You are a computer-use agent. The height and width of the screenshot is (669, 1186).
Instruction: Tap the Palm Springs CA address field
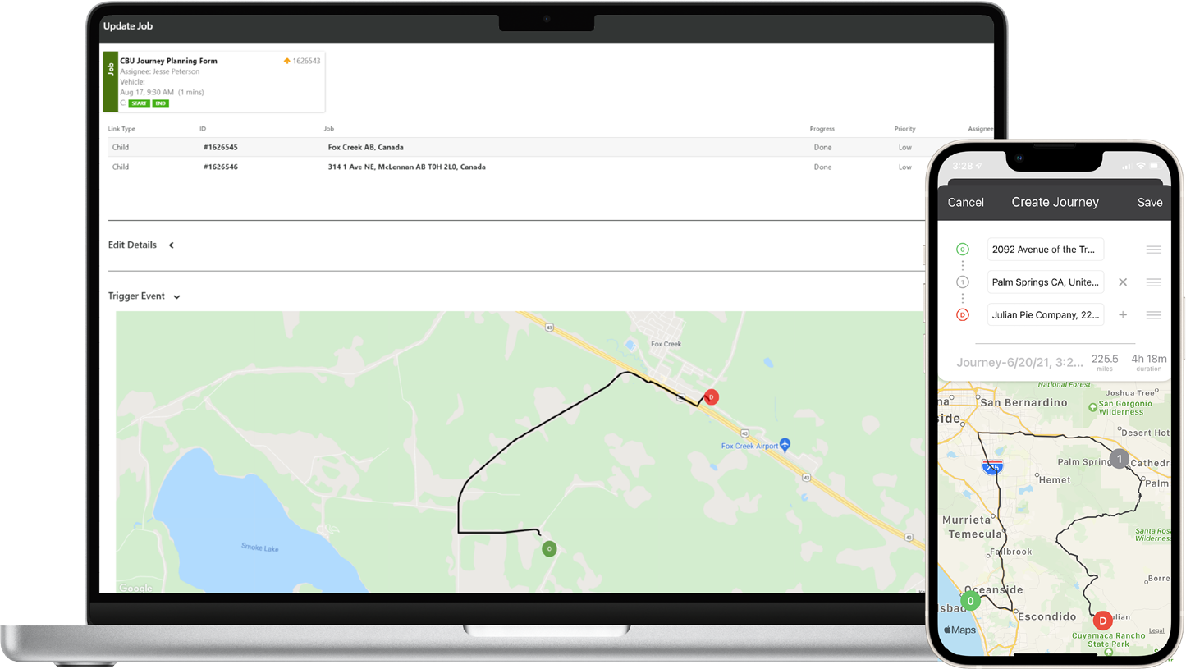tap(1046, 282)
